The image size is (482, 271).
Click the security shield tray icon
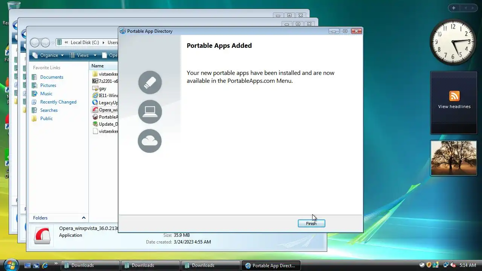[429, 265]
